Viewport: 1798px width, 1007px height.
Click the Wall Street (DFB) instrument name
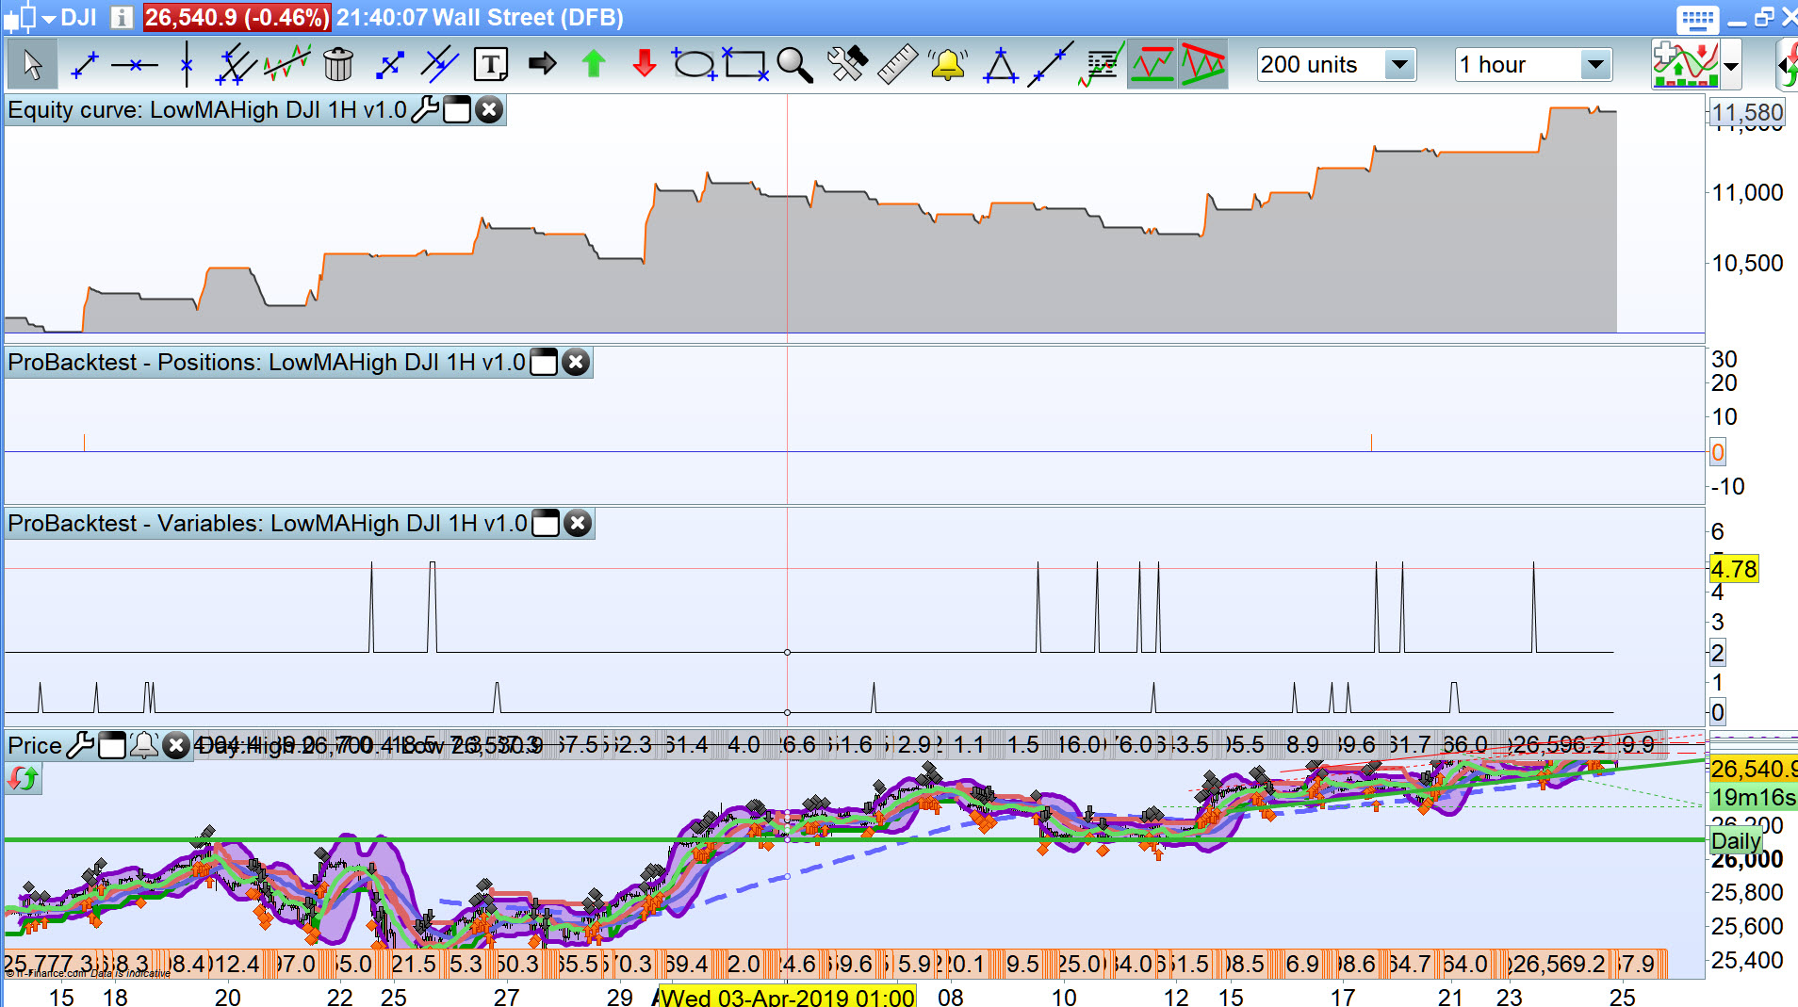click(528, 18)
